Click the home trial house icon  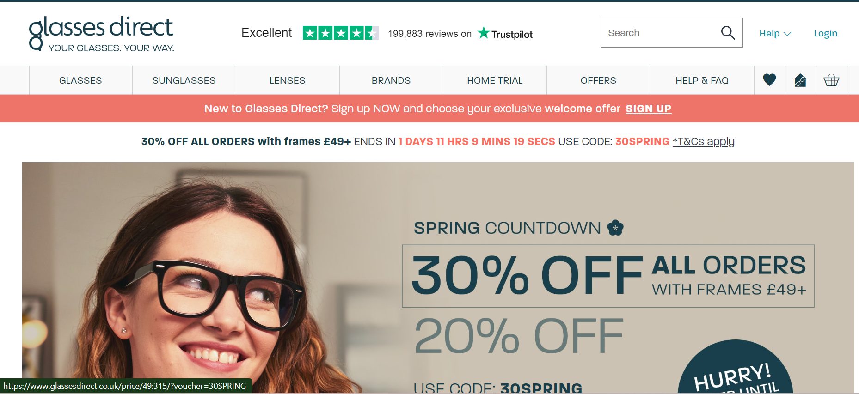click(x=800, y=80)
